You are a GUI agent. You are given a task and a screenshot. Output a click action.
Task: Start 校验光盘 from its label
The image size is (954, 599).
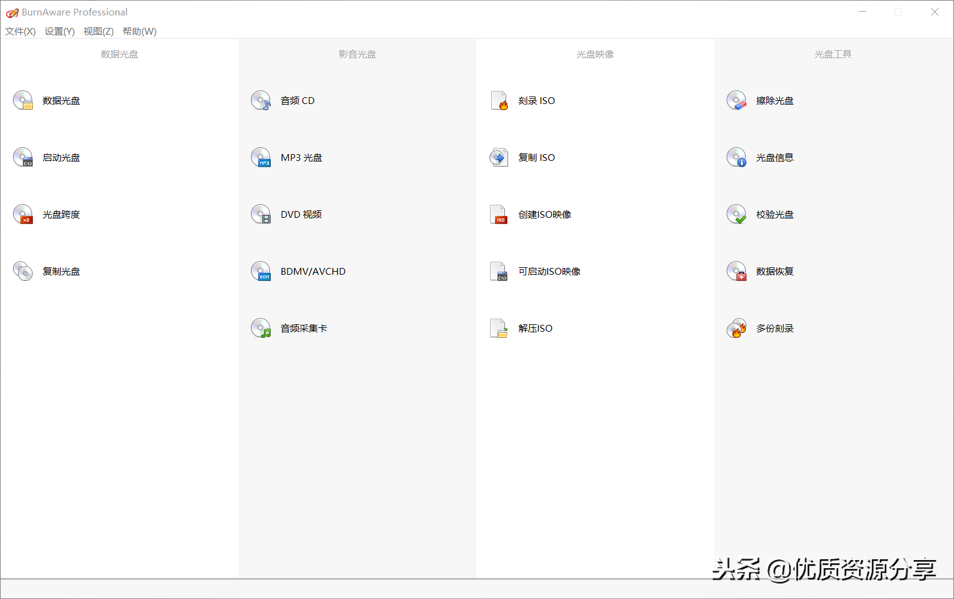click(x=775, y=215)
